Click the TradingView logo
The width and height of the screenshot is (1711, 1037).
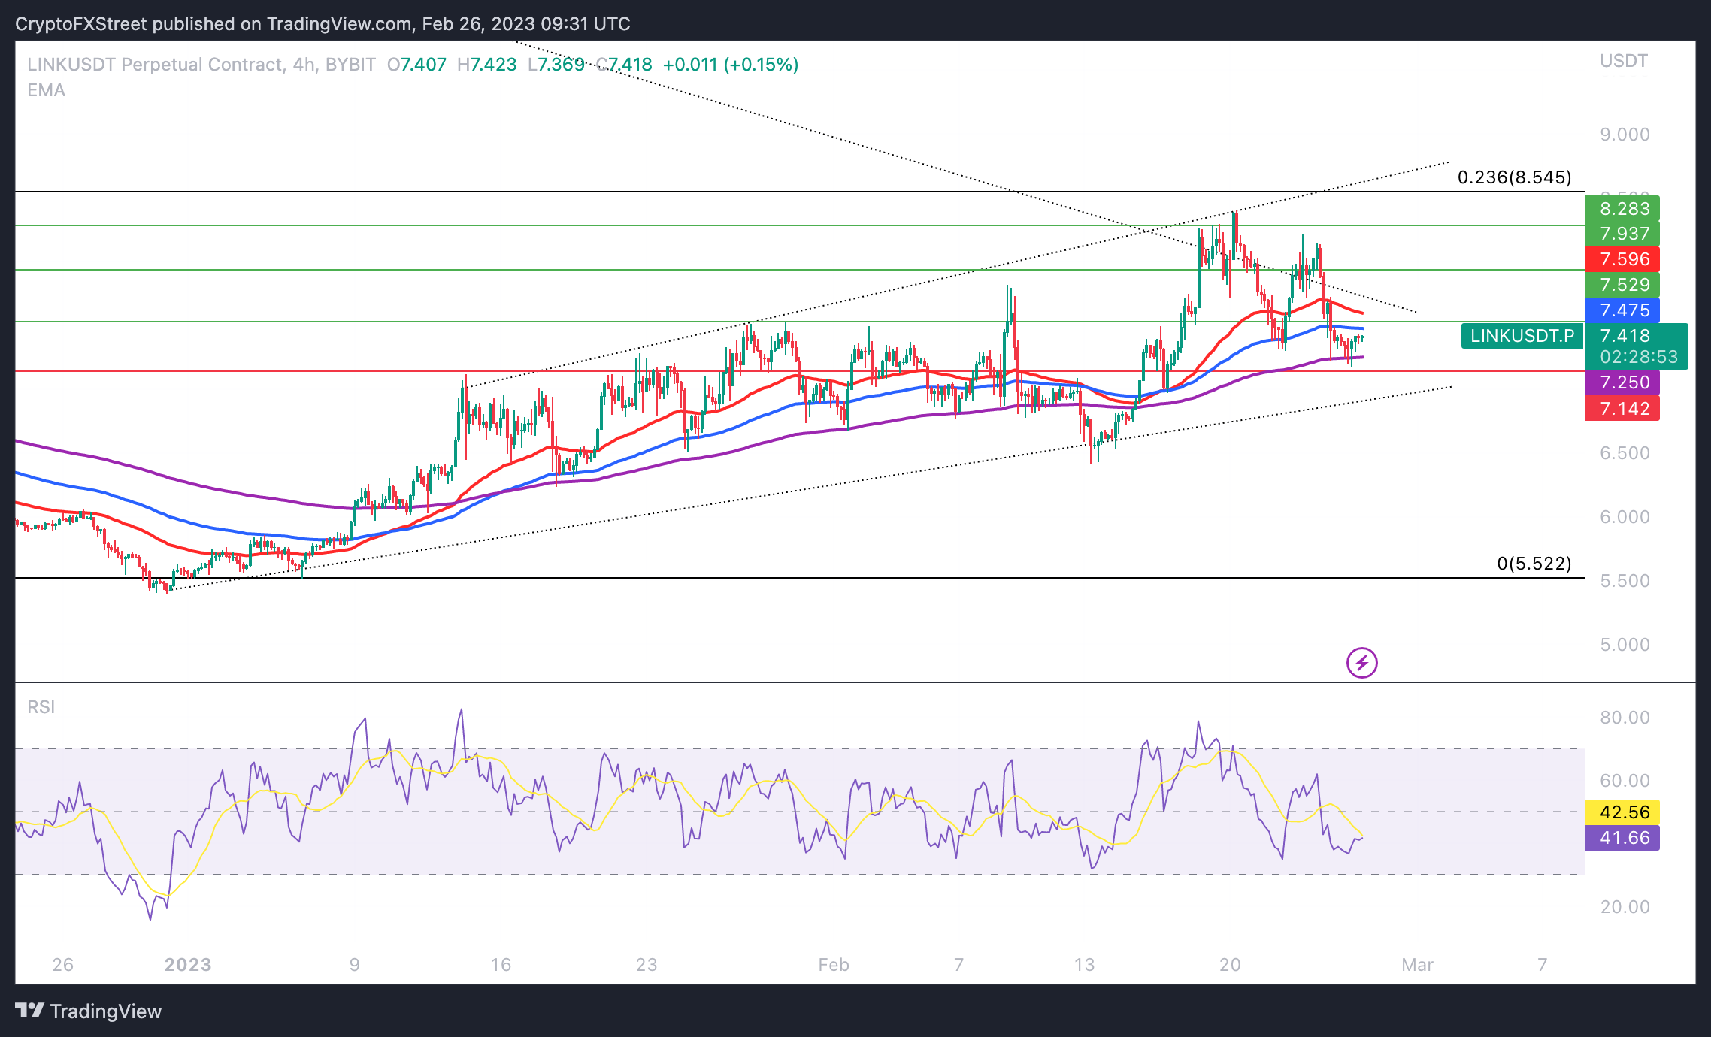[89, 1011]
